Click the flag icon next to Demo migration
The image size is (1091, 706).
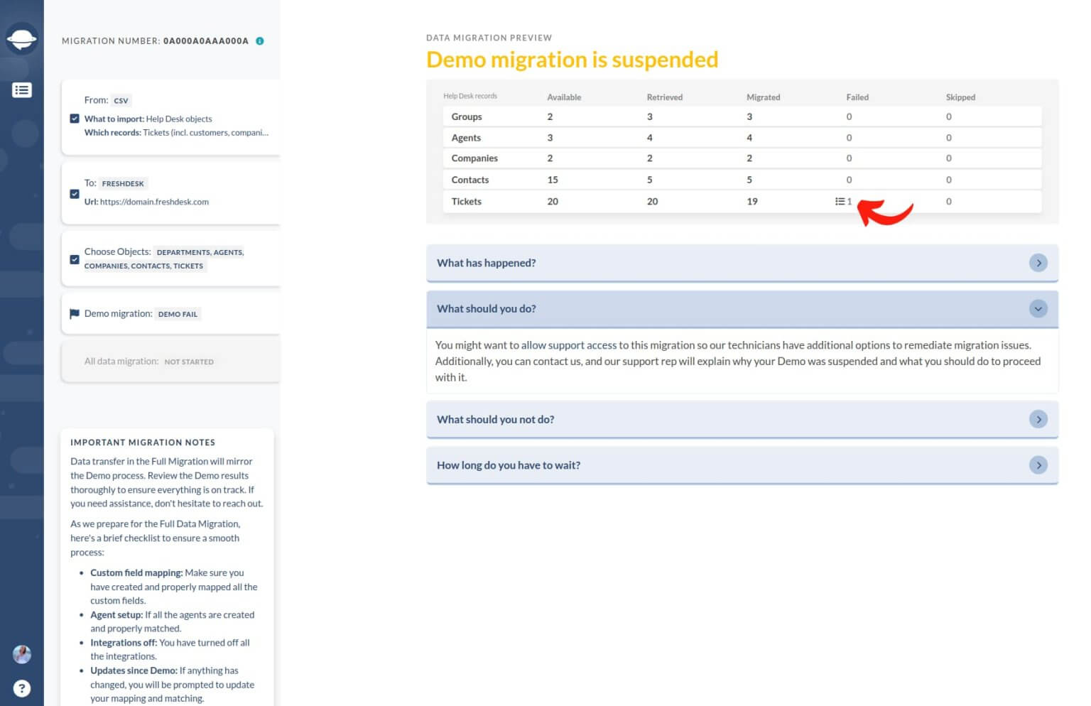click(75, 313)
